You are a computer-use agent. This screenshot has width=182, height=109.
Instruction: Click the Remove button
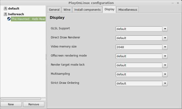click(x=34, y=104)
